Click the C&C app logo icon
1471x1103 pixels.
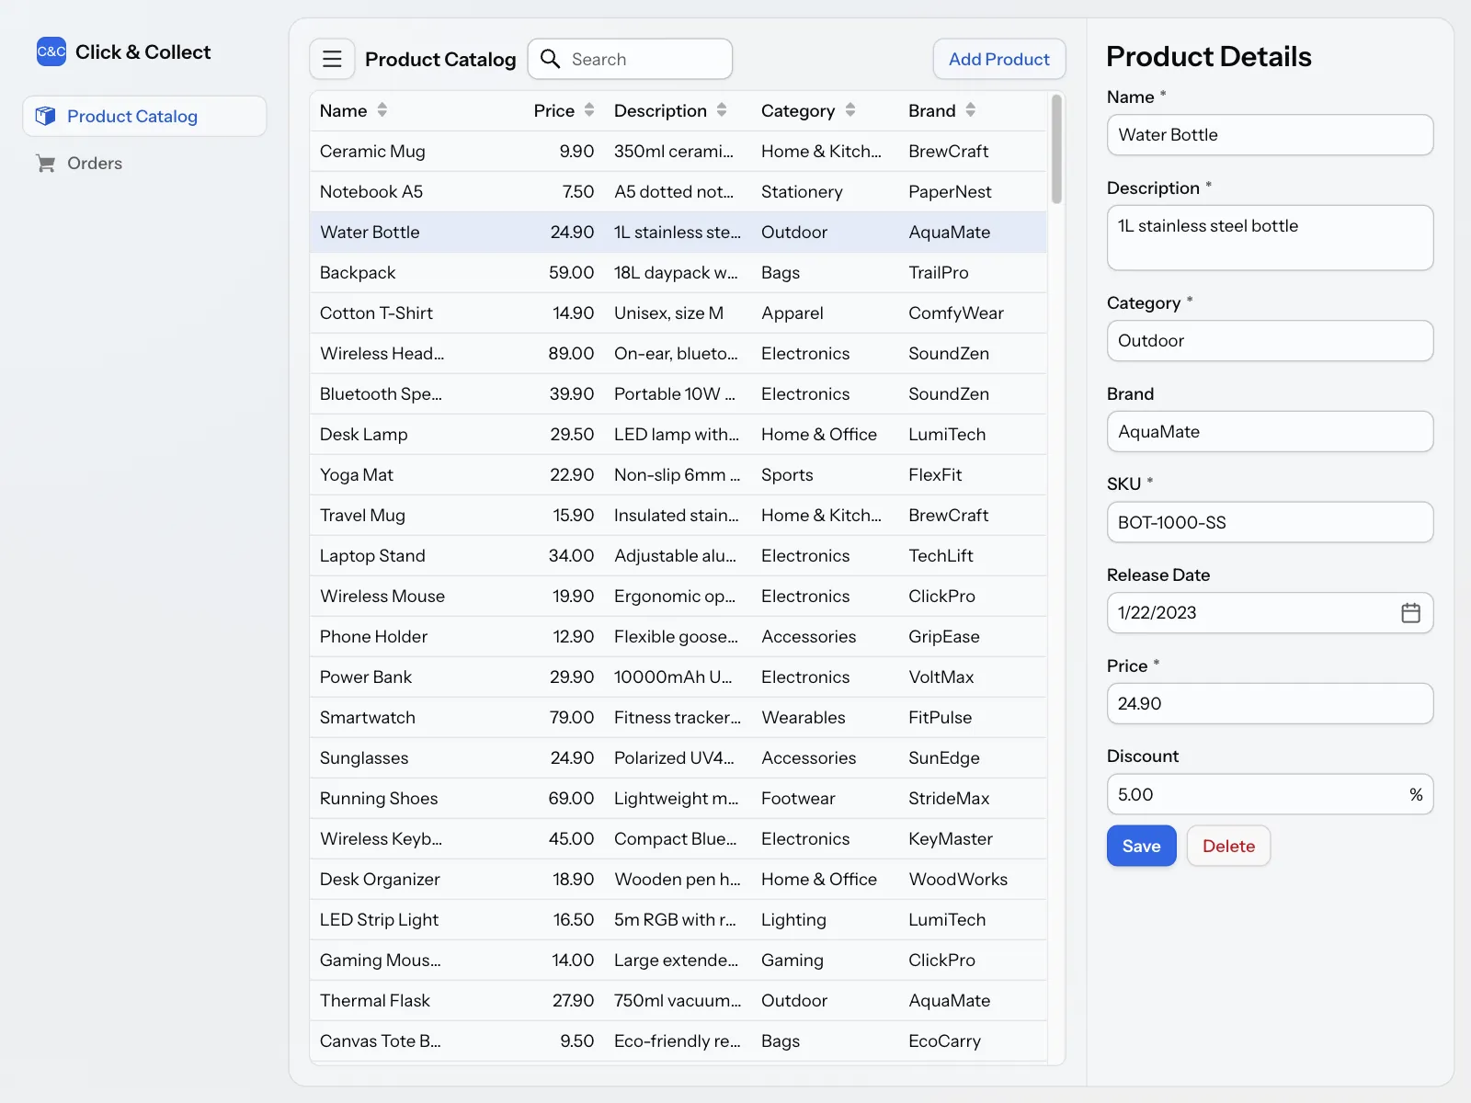(x=51, y=51)
